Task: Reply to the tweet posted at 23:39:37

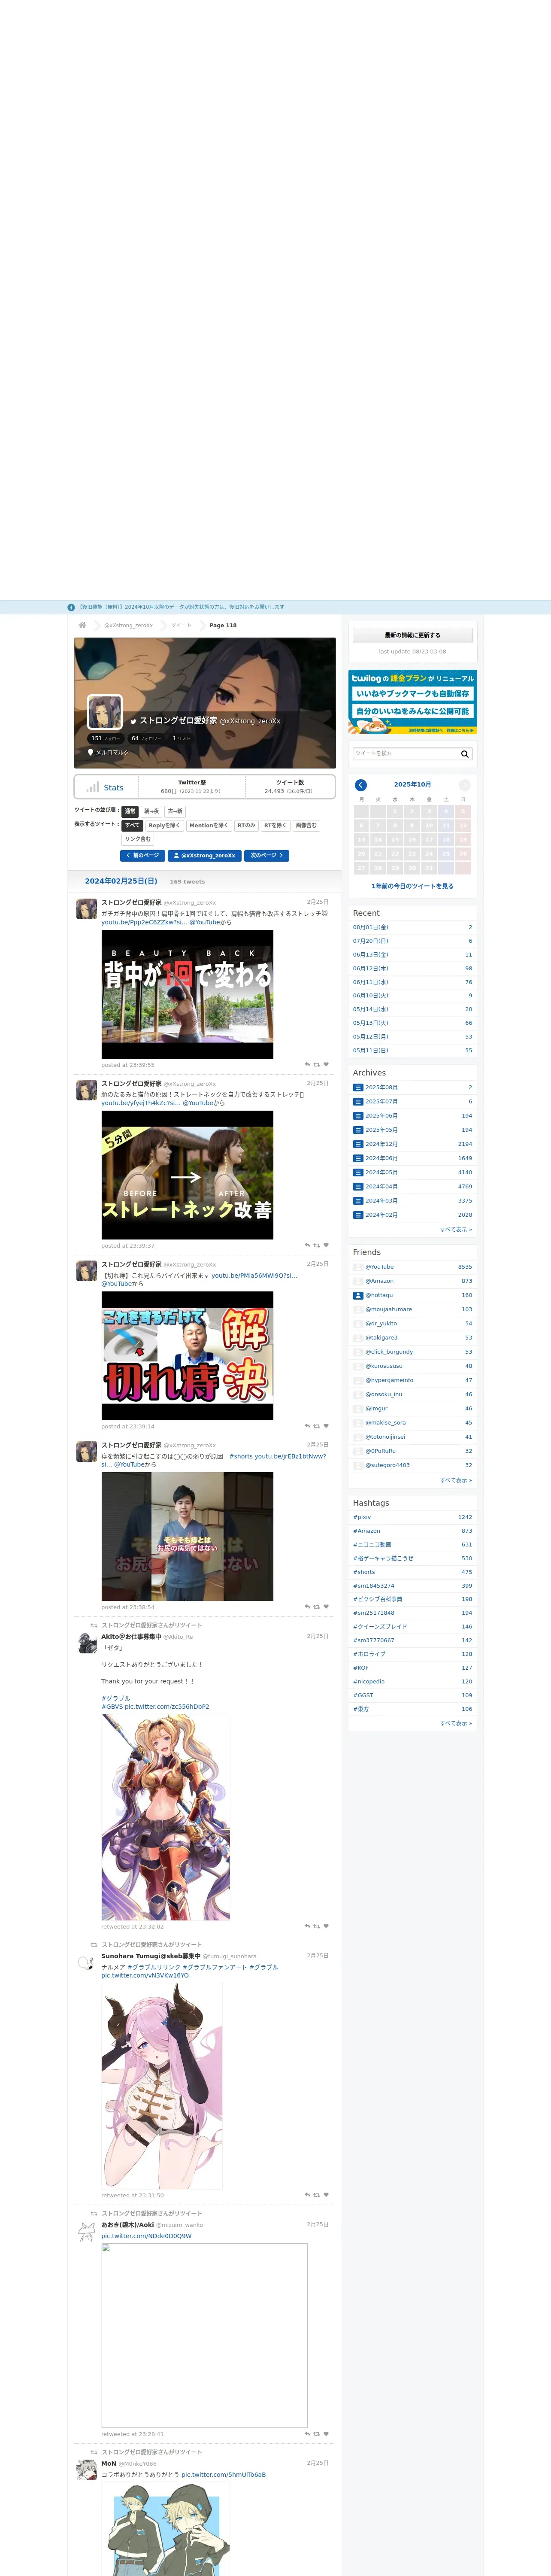Action: tap(307, 1246)
